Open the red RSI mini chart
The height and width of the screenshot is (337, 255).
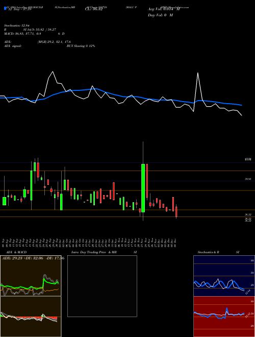(224, 317)
